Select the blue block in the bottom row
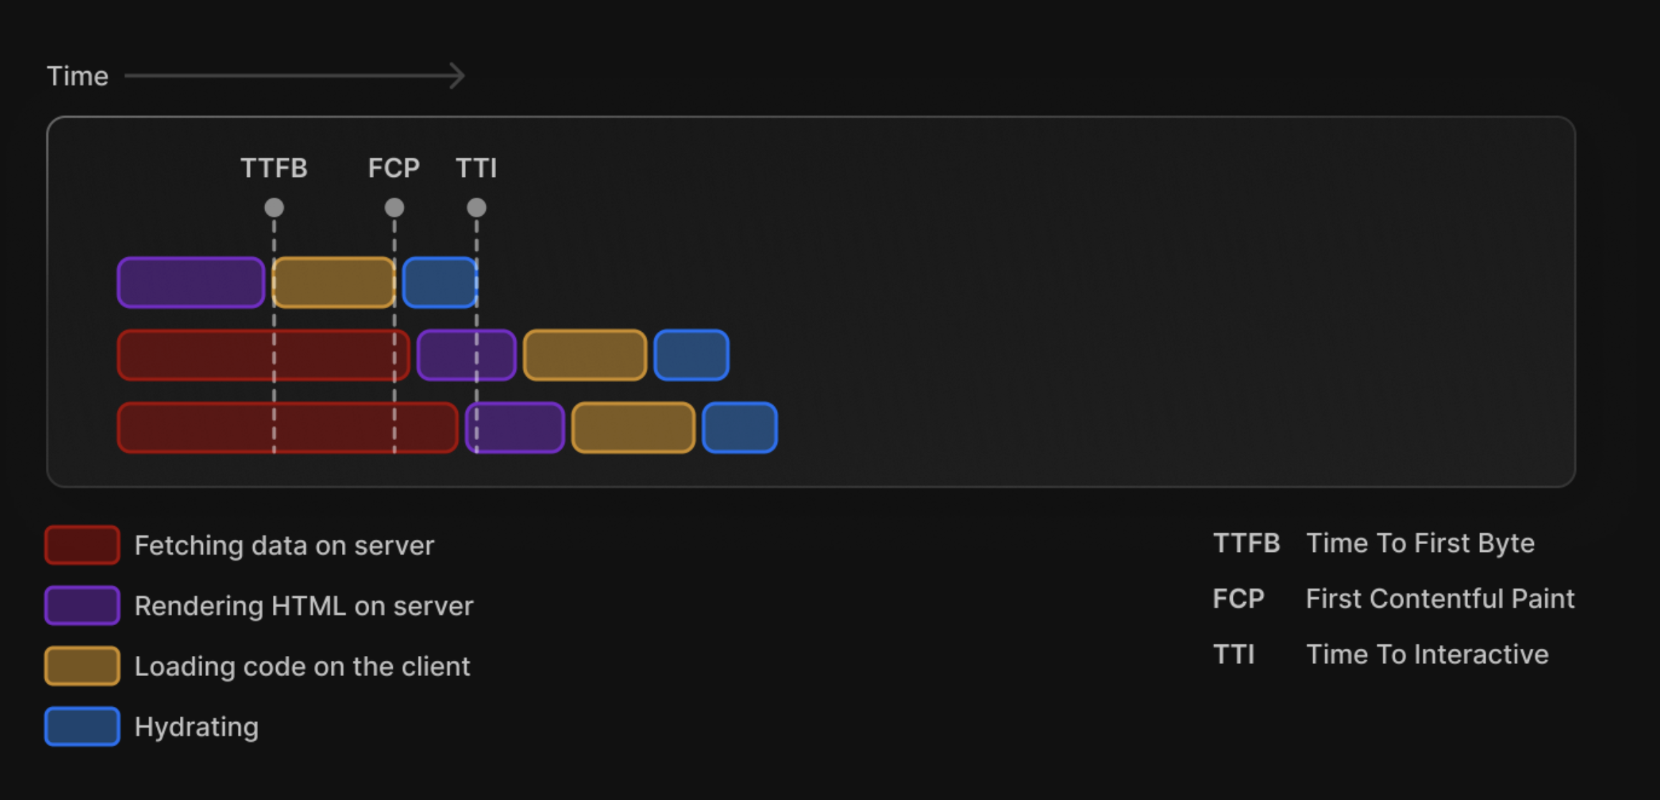 [x=740, y=428]
